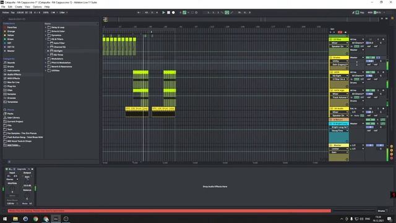Stop playback with the Stop button
This screenshot has width=396, height=223.
[x=168, y=12]
